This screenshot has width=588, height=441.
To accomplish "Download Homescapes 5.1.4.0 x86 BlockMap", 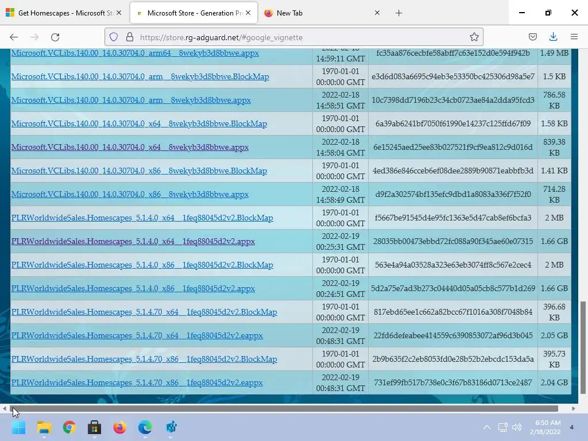I will click(x=142, y=265).
